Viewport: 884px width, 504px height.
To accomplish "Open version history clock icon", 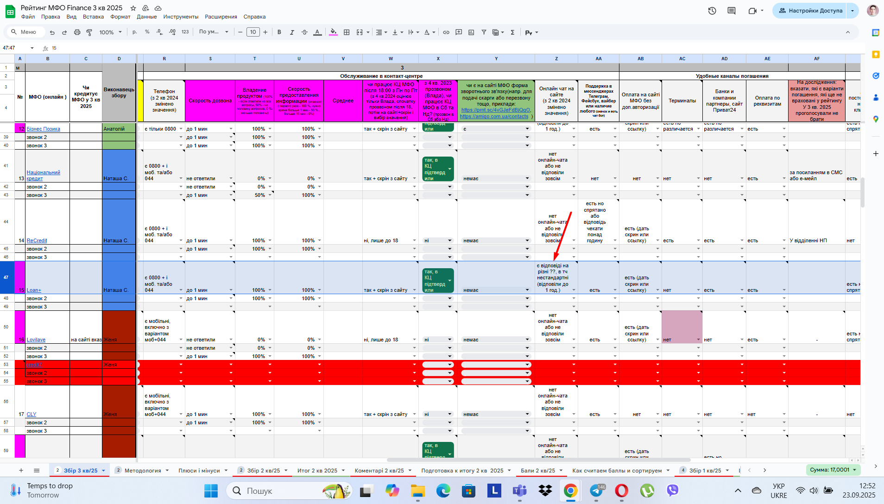I will point(712,11).
